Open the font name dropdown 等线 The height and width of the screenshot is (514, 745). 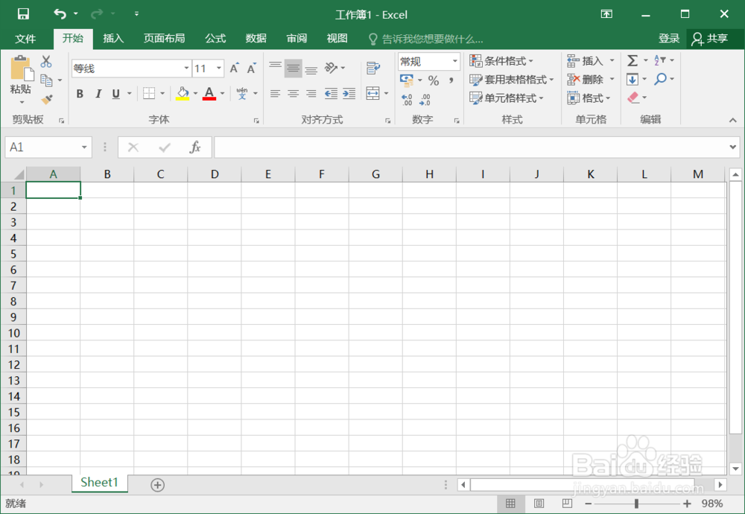coord(187,69)
